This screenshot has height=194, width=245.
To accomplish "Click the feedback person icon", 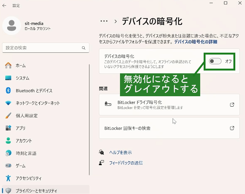I will point(102,163).
